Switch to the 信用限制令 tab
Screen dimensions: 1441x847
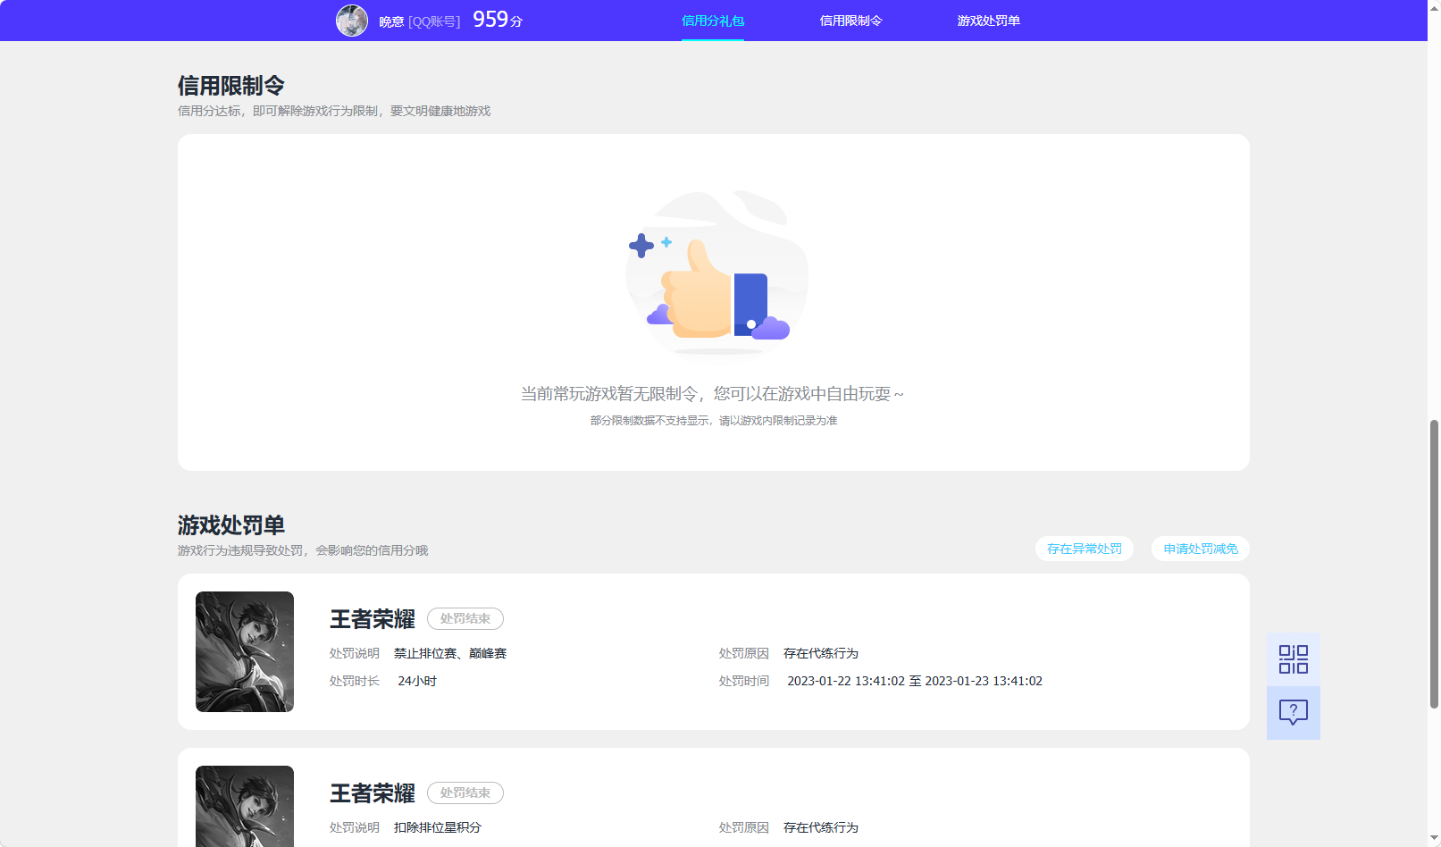tap(850, 20)
